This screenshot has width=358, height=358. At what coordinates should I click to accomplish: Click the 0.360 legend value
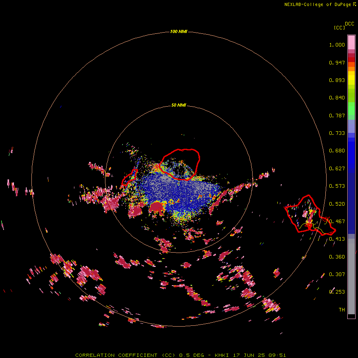[337, 257]
